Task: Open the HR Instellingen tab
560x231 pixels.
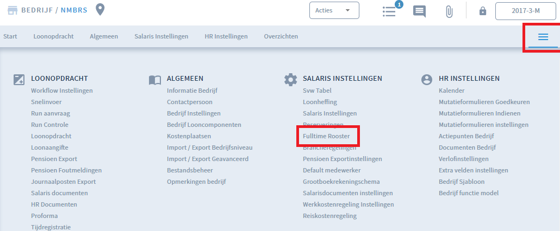Action: pyautogui.click(x=226, y=36)
